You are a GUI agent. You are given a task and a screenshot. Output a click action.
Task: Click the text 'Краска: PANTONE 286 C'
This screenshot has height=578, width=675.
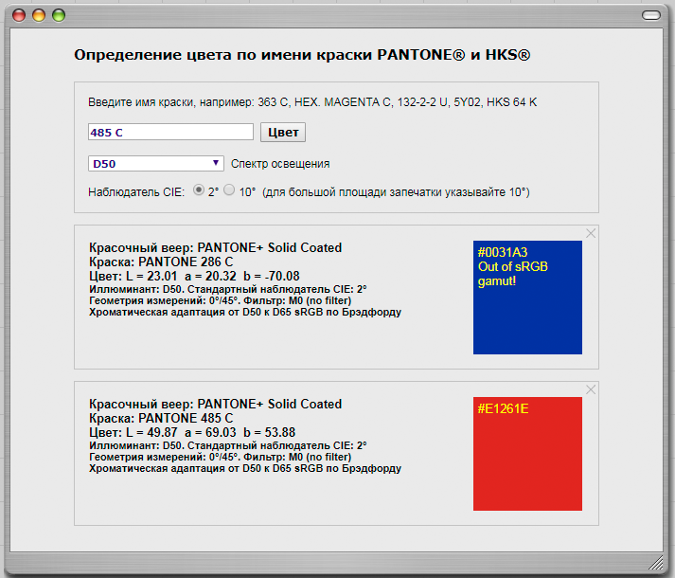(x=161, y=262)
